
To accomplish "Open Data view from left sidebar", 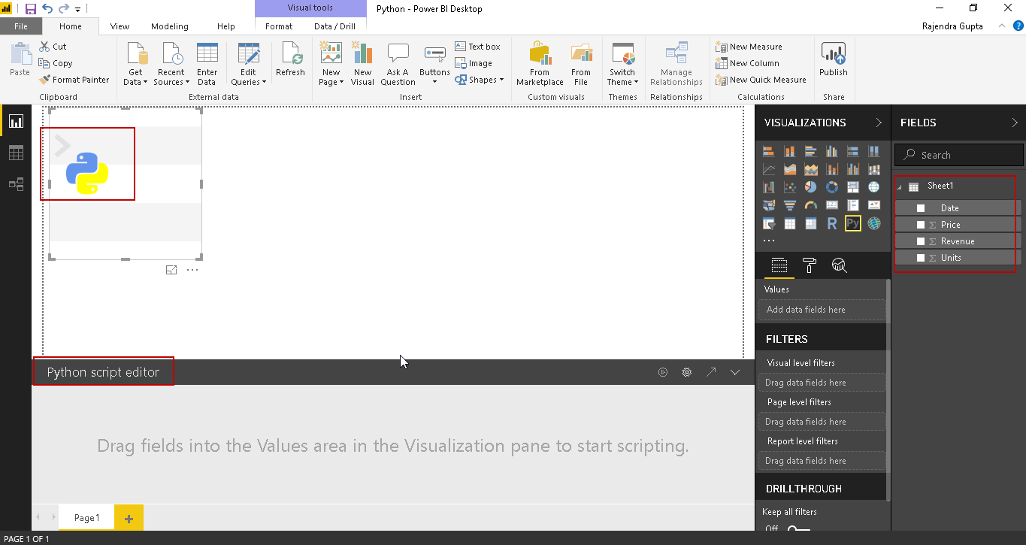I will coord(16,153).
